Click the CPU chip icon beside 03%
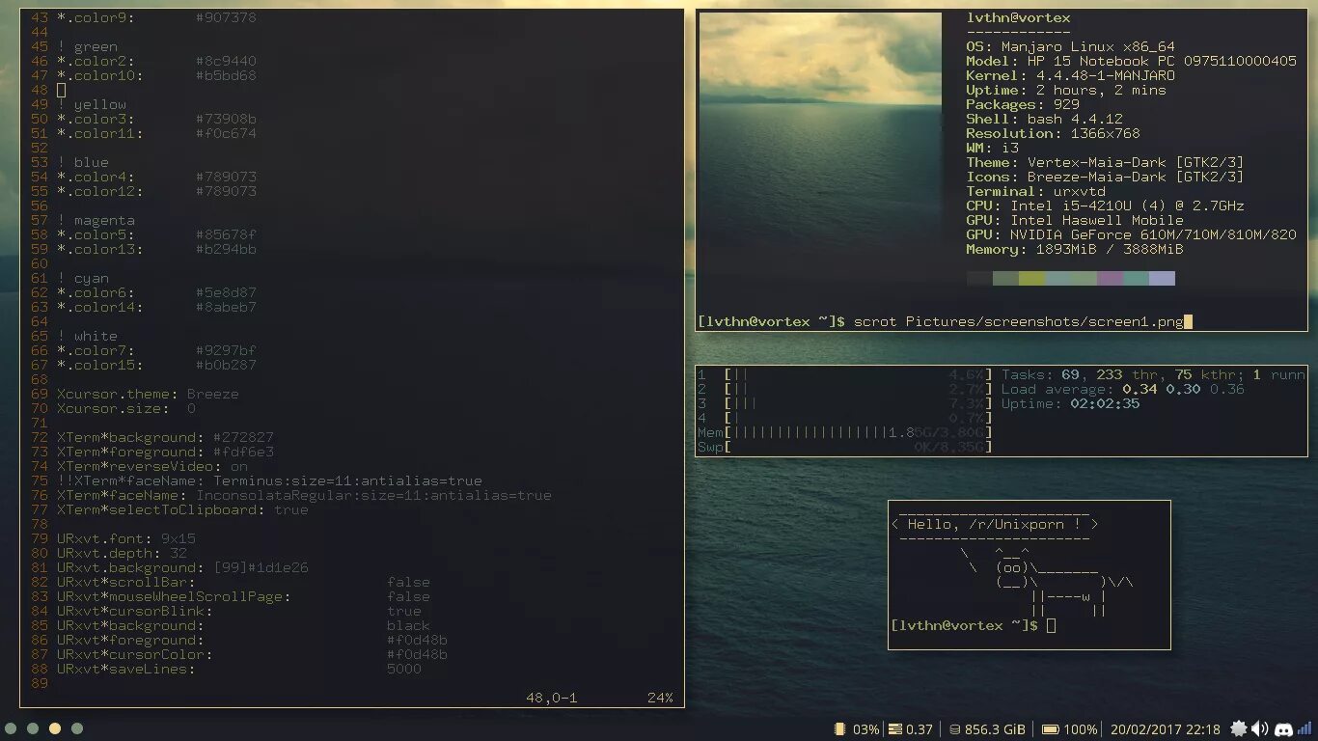1318x741 pixels. [840, 729]
